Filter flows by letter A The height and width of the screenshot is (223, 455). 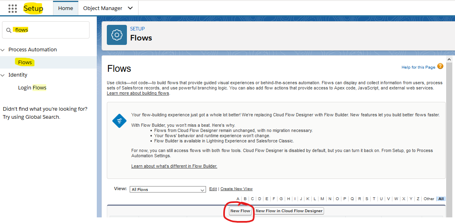tap(238, 199)
